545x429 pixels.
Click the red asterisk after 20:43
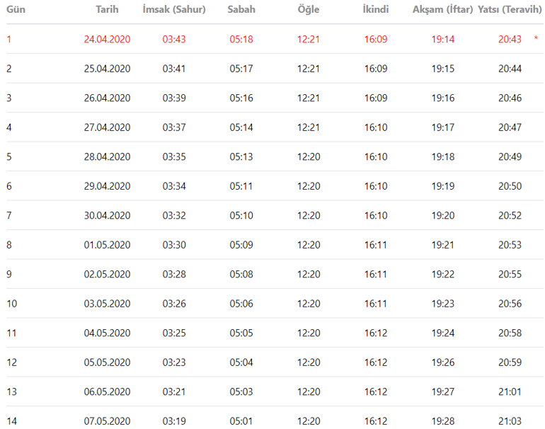(536, 39)
